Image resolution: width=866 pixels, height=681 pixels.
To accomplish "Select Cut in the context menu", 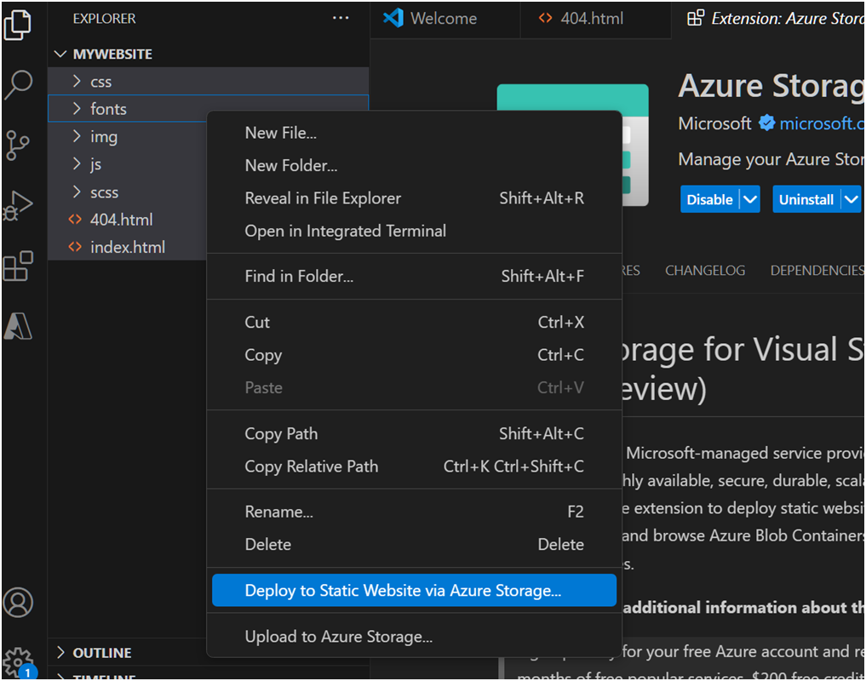I will 414,323.
